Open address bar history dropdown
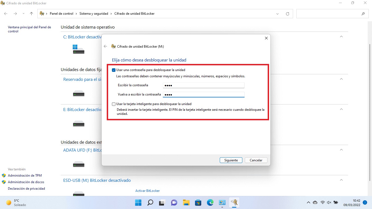The width and height of the screenshot is (372, 209). [278, 14]
